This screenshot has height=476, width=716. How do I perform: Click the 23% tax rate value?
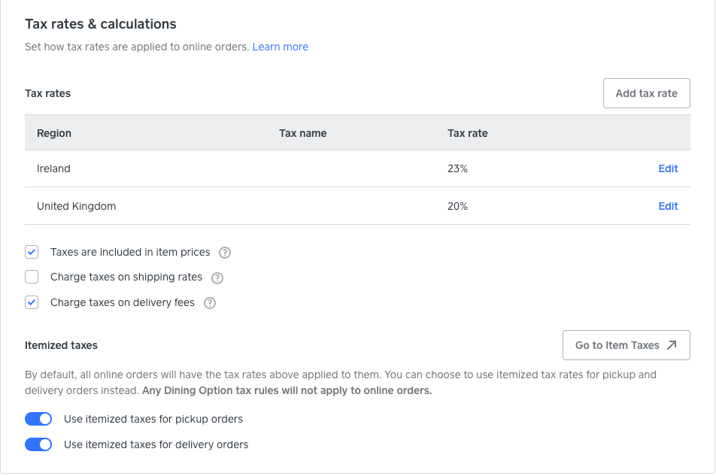[x=457, y=168]
